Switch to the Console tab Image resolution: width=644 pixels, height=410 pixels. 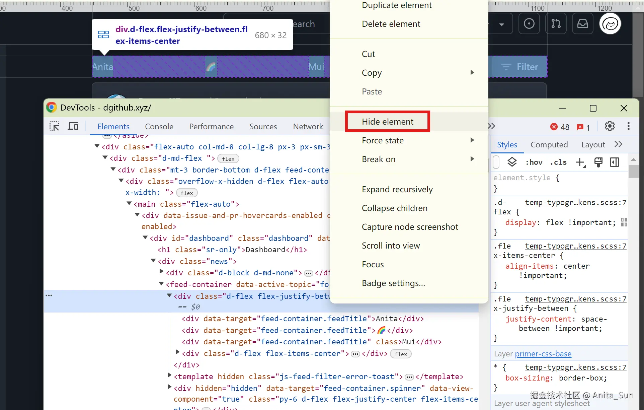[159, 127]
